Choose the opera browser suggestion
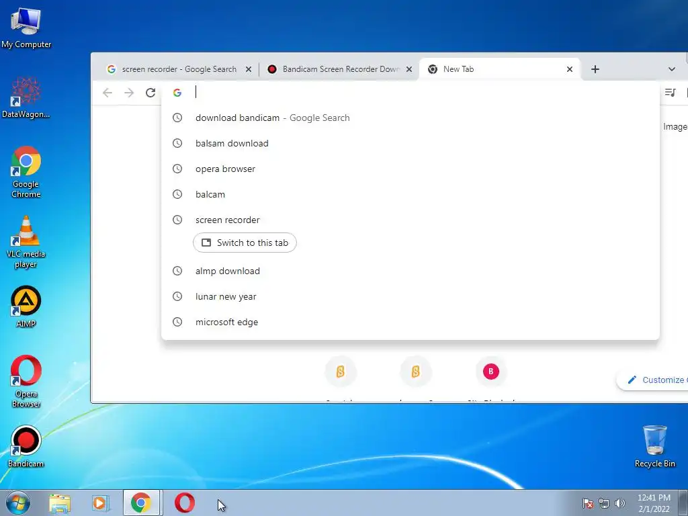Viewport: 688px width, 516px height. coord(411,169)
